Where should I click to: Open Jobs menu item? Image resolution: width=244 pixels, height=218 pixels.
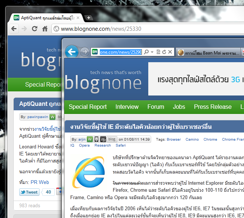tap(179, 107)
